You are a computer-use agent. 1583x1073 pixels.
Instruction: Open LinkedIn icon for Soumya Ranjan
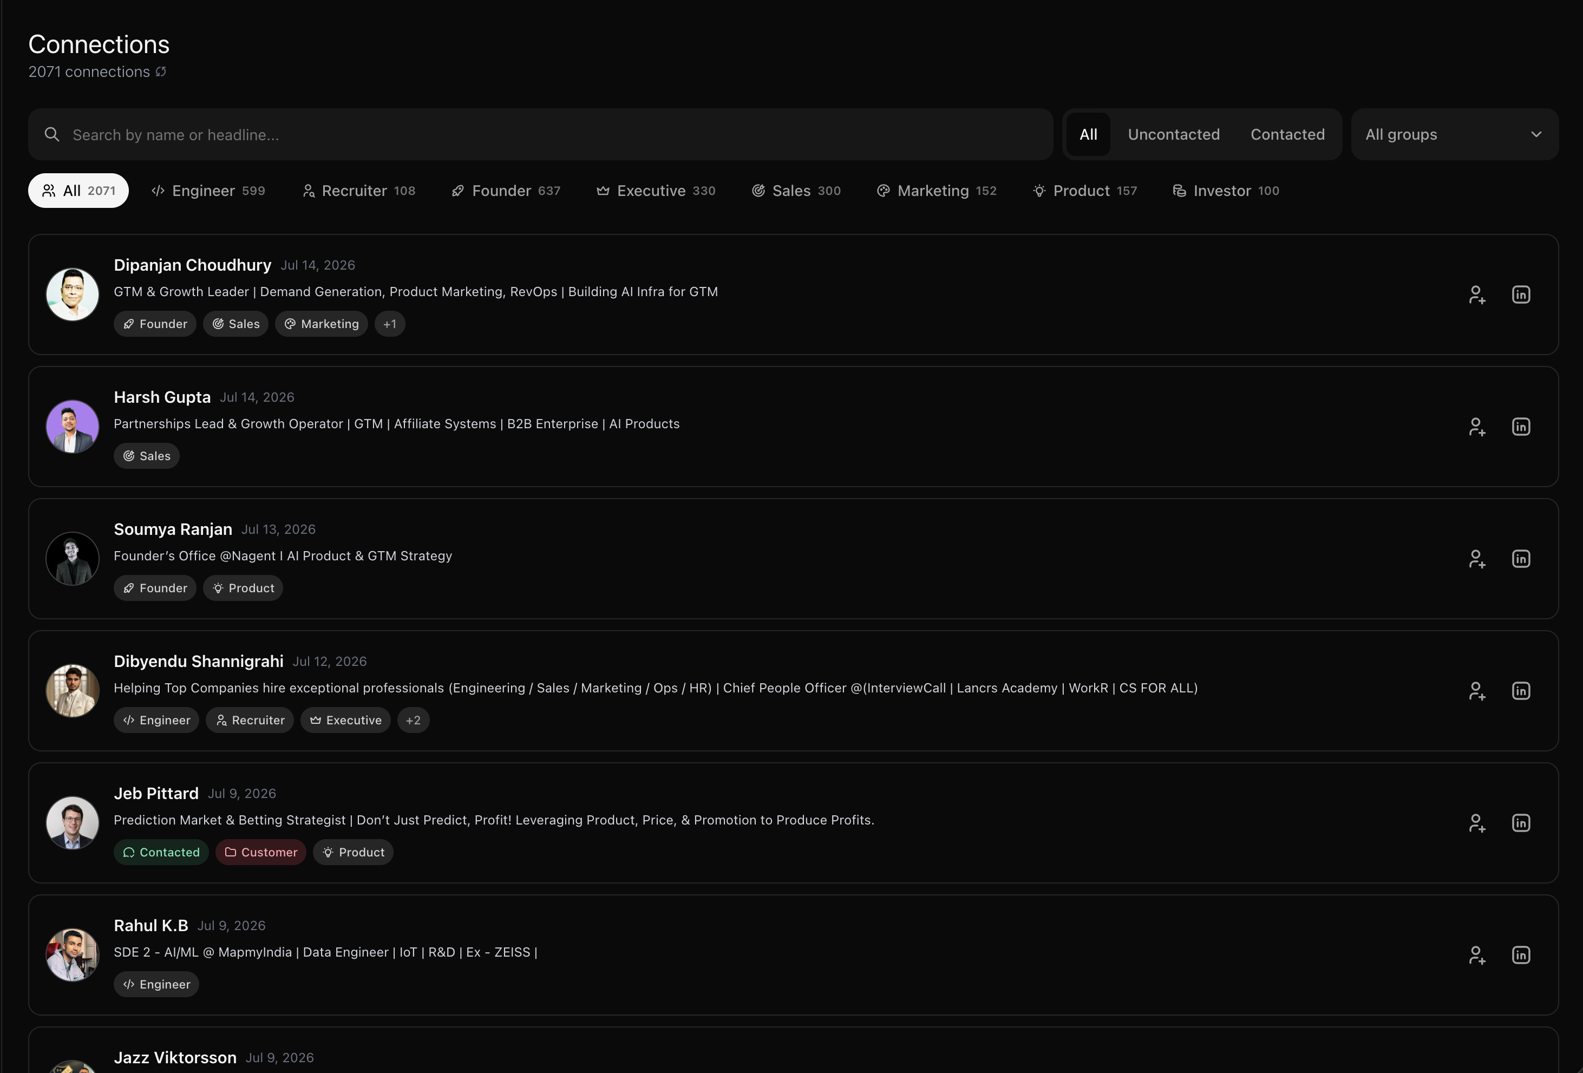[1521, 559]
